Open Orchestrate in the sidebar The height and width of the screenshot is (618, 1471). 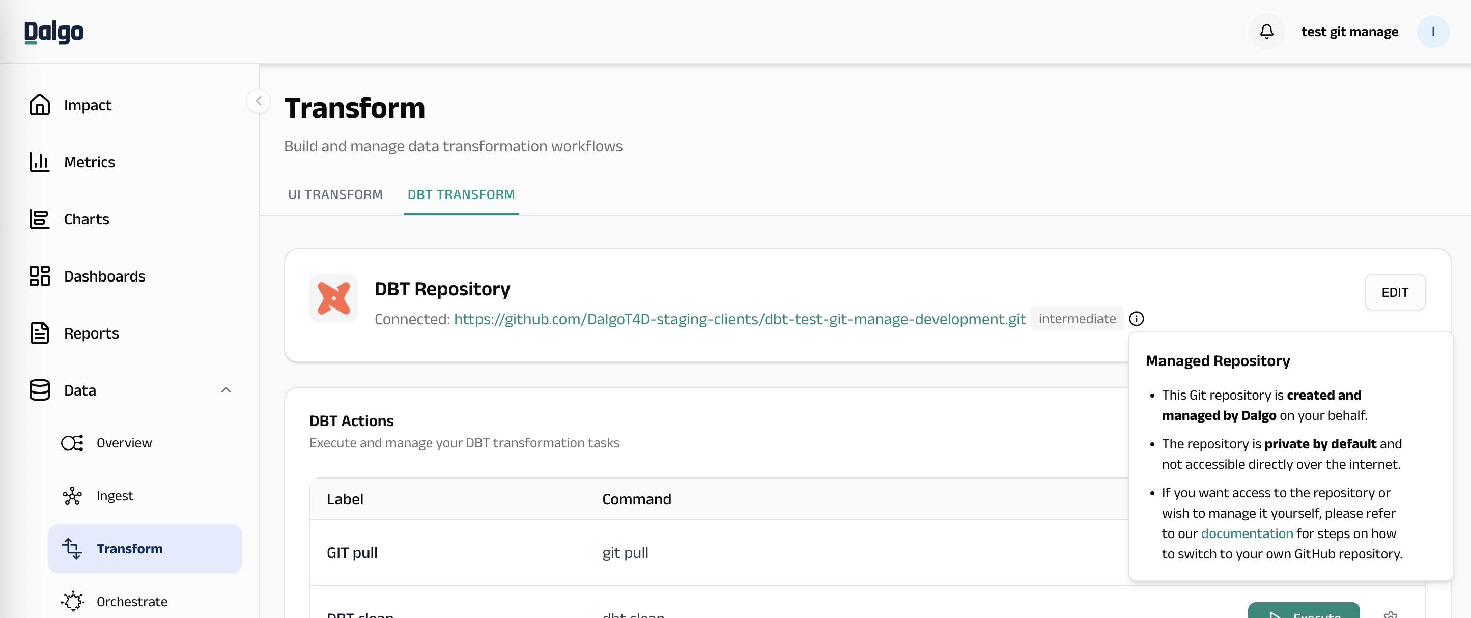[x=132, y=601]
